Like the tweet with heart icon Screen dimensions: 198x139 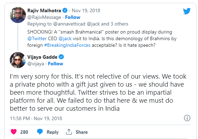tap(14, 132)
